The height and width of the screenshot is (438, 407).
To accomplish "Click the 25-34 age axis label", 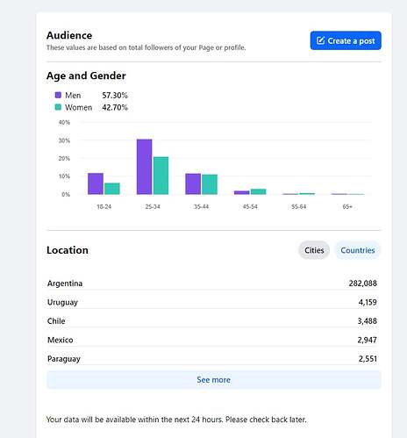I will click(x=153, y=206).
